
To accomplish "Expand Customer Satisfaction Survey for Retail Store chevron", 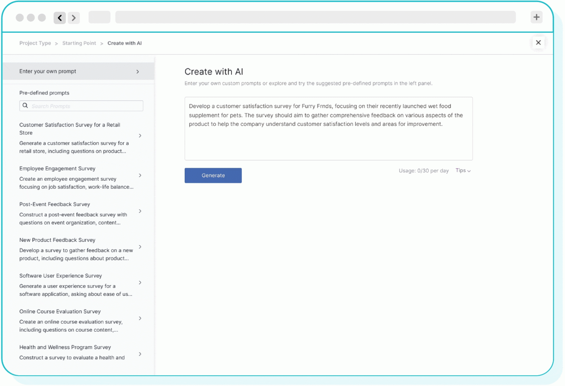I will pyautogui.click(x=140, y=136).
